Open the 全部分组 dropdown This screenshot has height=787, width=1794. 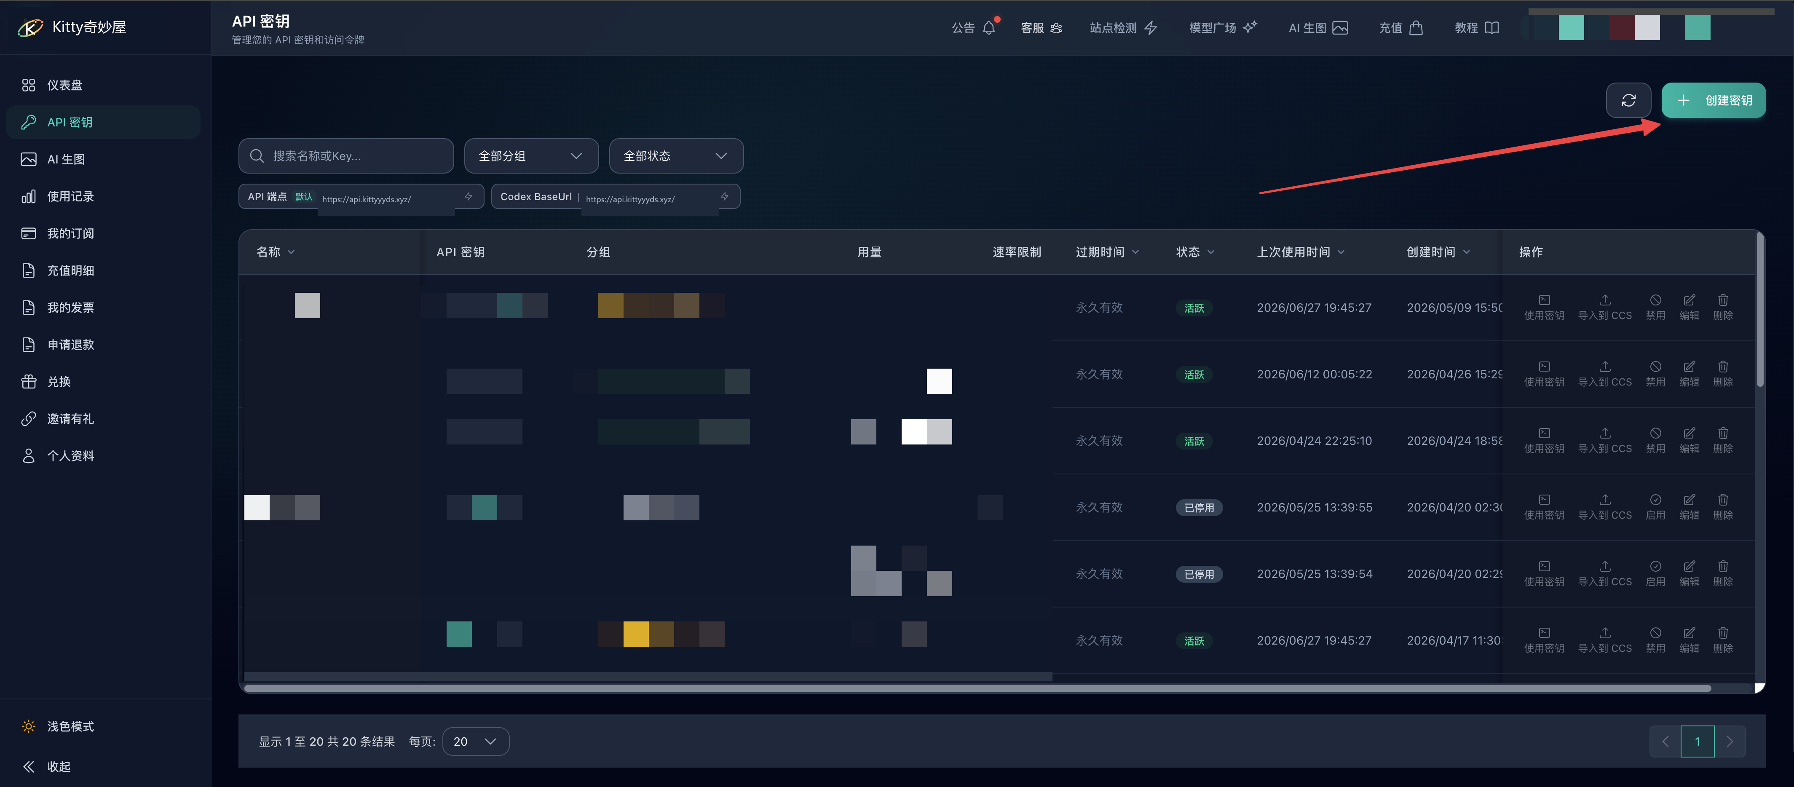tap(531, 156)
